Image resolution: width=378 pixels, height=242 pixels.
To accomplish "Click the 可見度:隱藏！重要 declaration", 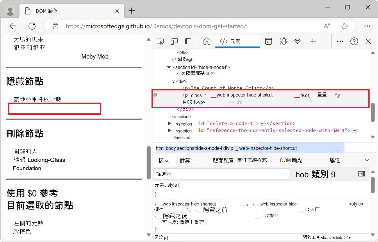I will pyautogui.click(x=184, y=222).
